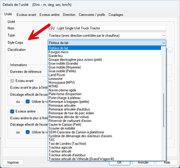Select 'Remorque dérivée de voiture'
The image size is (180, 168).
pos(104,117)
